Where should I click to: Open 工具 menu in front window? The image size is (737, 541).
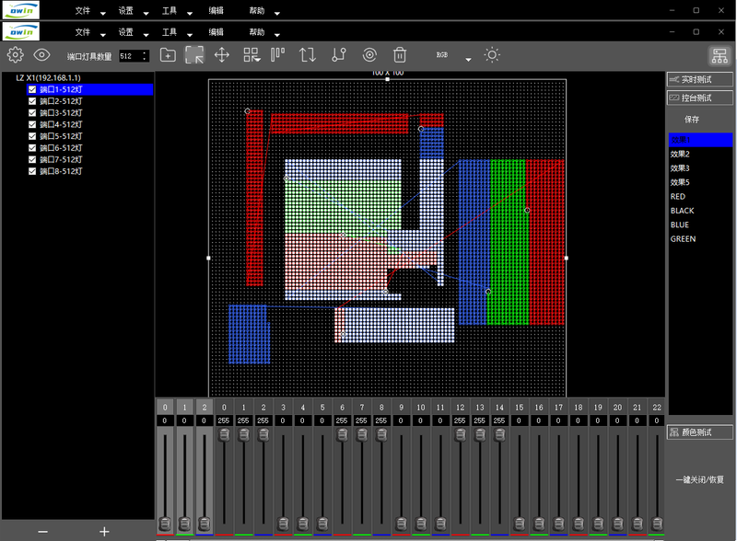(x=170, y=32)
